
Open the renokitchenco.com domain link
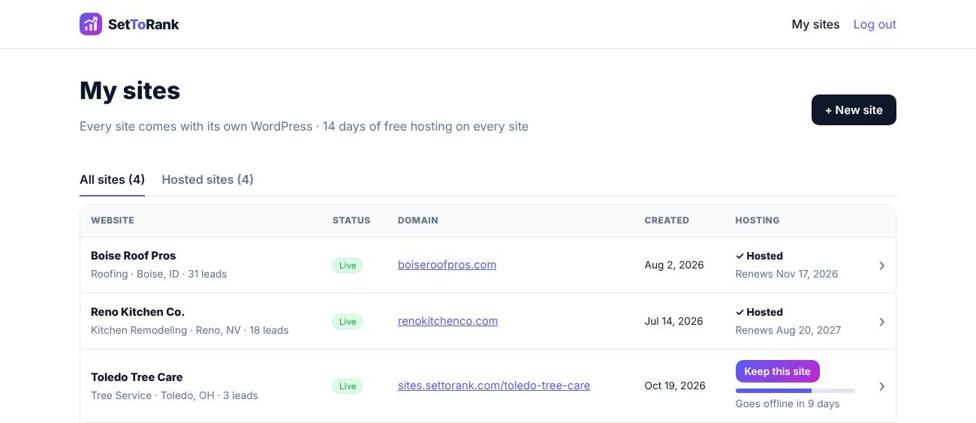tap(447, 321)
